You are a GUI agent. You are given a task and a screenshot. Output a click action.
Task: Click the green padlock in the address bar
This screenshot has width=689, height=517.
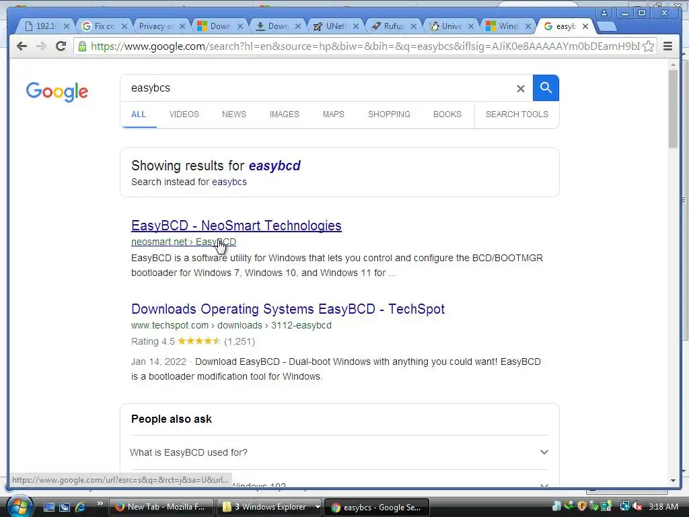click(81, 46)
